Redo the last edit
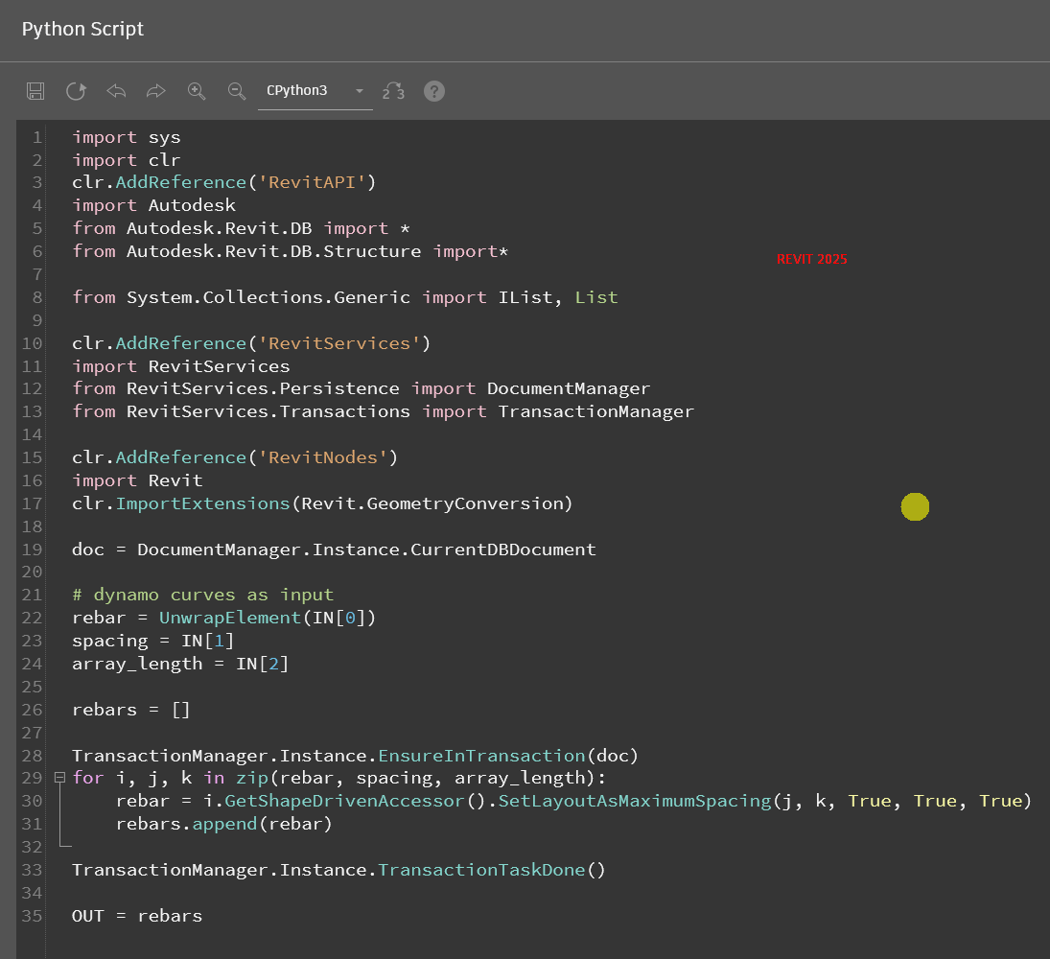Image resolution: width=1050 pixels, height=959 pixels. [x=156, y=90]
